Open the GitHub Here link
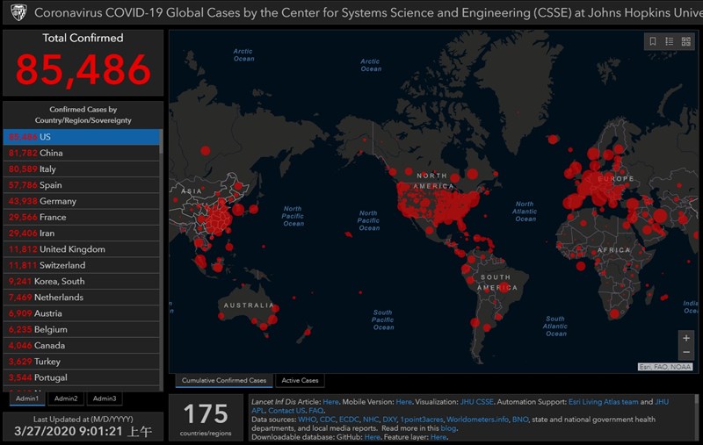The height and width of the screenshot is (445, 703). 372,437
